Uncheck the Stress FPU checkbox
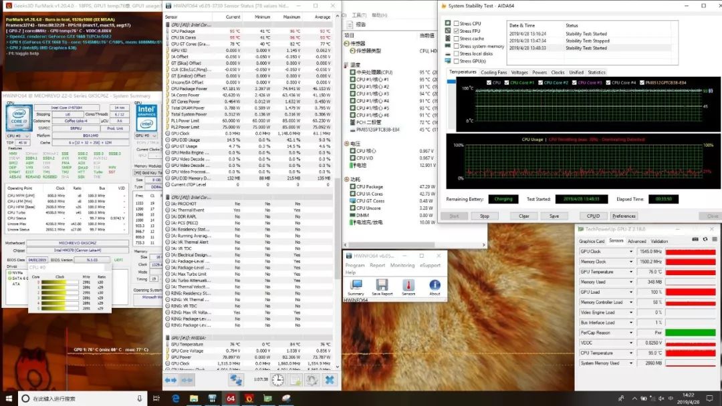Viewport: 722px width, 406px height. 457,31
